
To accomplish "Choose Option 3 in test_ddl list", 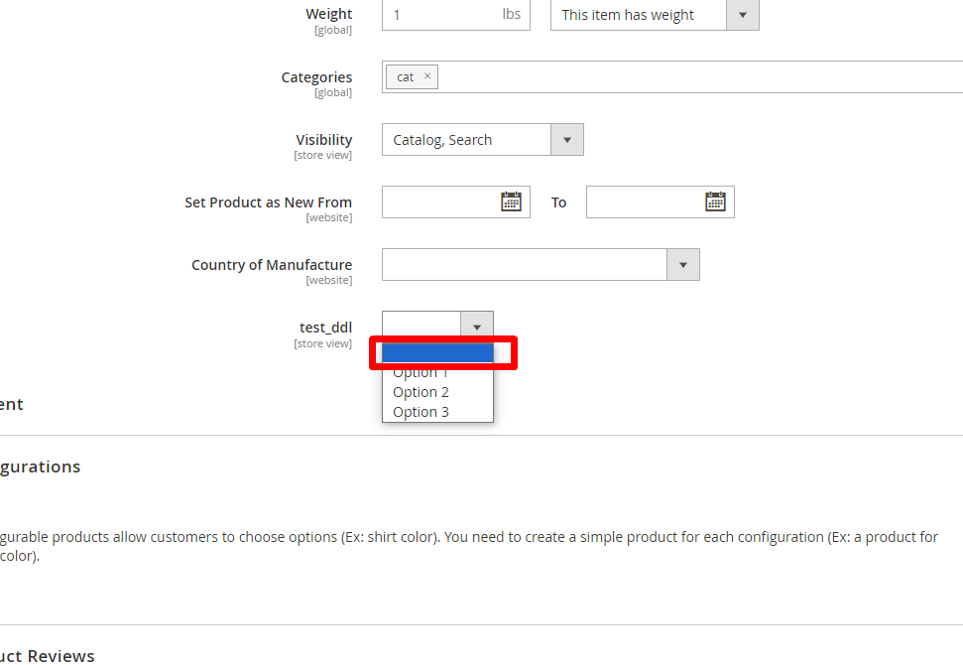I will pyautogui.click(x=437, y=412).
